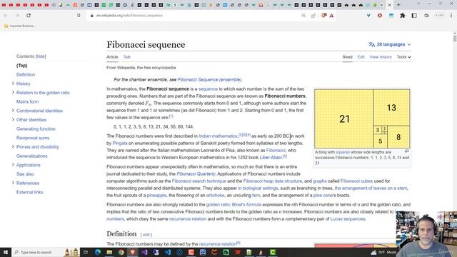Open the Pingala link

(120, 143)
